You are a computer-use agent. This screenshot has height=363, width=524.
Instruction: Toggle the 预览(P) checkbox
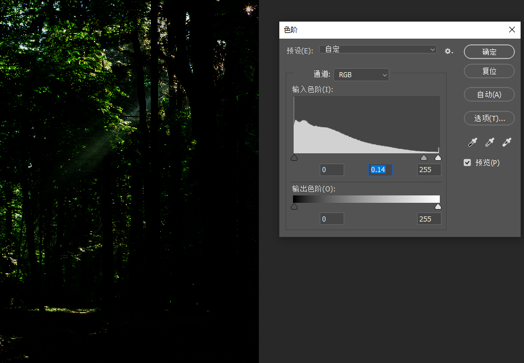[468, 162]
